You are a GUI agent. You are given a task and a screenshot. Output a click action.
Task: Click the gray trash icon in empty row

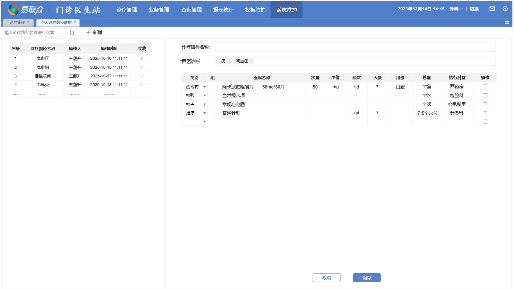pyautogui.click(x=485, y=121)
